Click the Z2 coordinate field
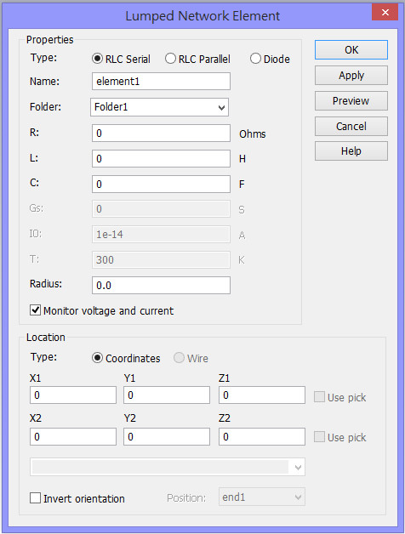Viewport: 405px width, 534px height. pos(262,436)
